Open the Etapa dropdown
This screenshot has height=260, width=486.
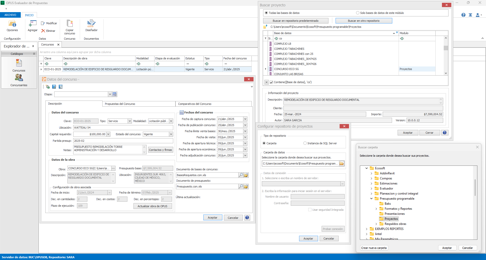coord(110,94)
